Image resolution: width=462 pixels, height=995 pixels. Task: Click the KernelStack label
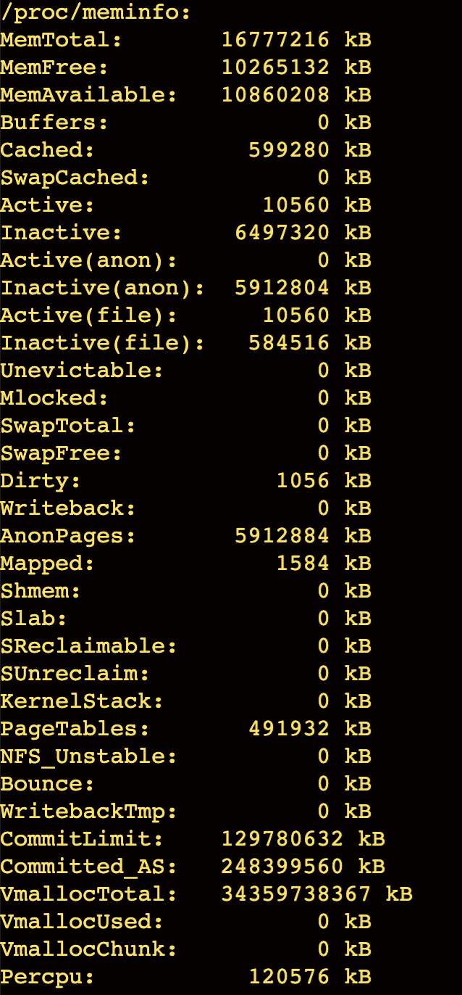pyautogui.click(x=82, y=701)
